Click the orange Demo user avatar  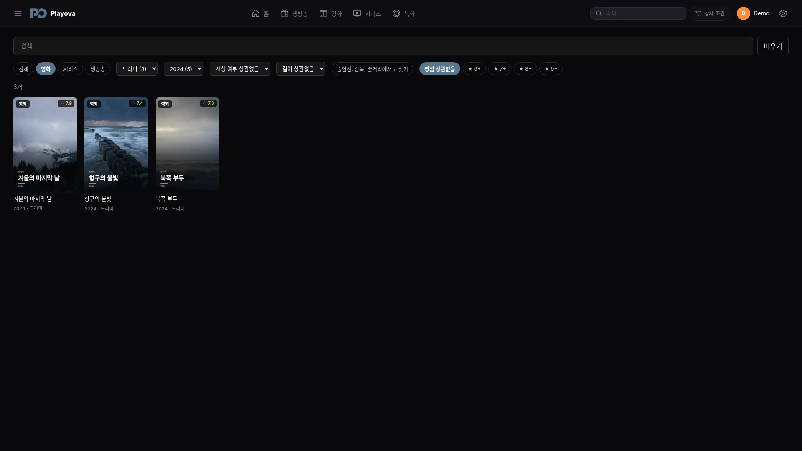[x=744, y=13]
